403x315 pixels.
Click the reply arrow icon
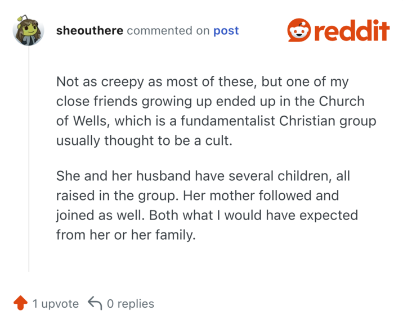tap(95, 304)
